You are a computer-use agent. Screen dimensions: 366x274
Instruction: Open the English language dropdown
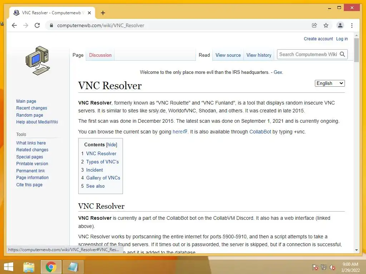(330, 83)
